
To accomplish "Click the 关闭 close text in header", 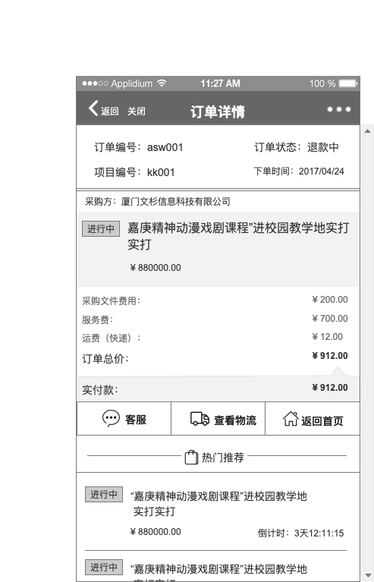I will coord(137,111).
